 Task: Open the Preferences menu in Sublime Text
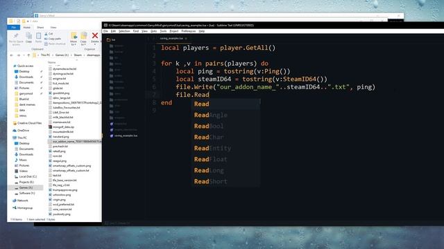click(x=189, y=31)
